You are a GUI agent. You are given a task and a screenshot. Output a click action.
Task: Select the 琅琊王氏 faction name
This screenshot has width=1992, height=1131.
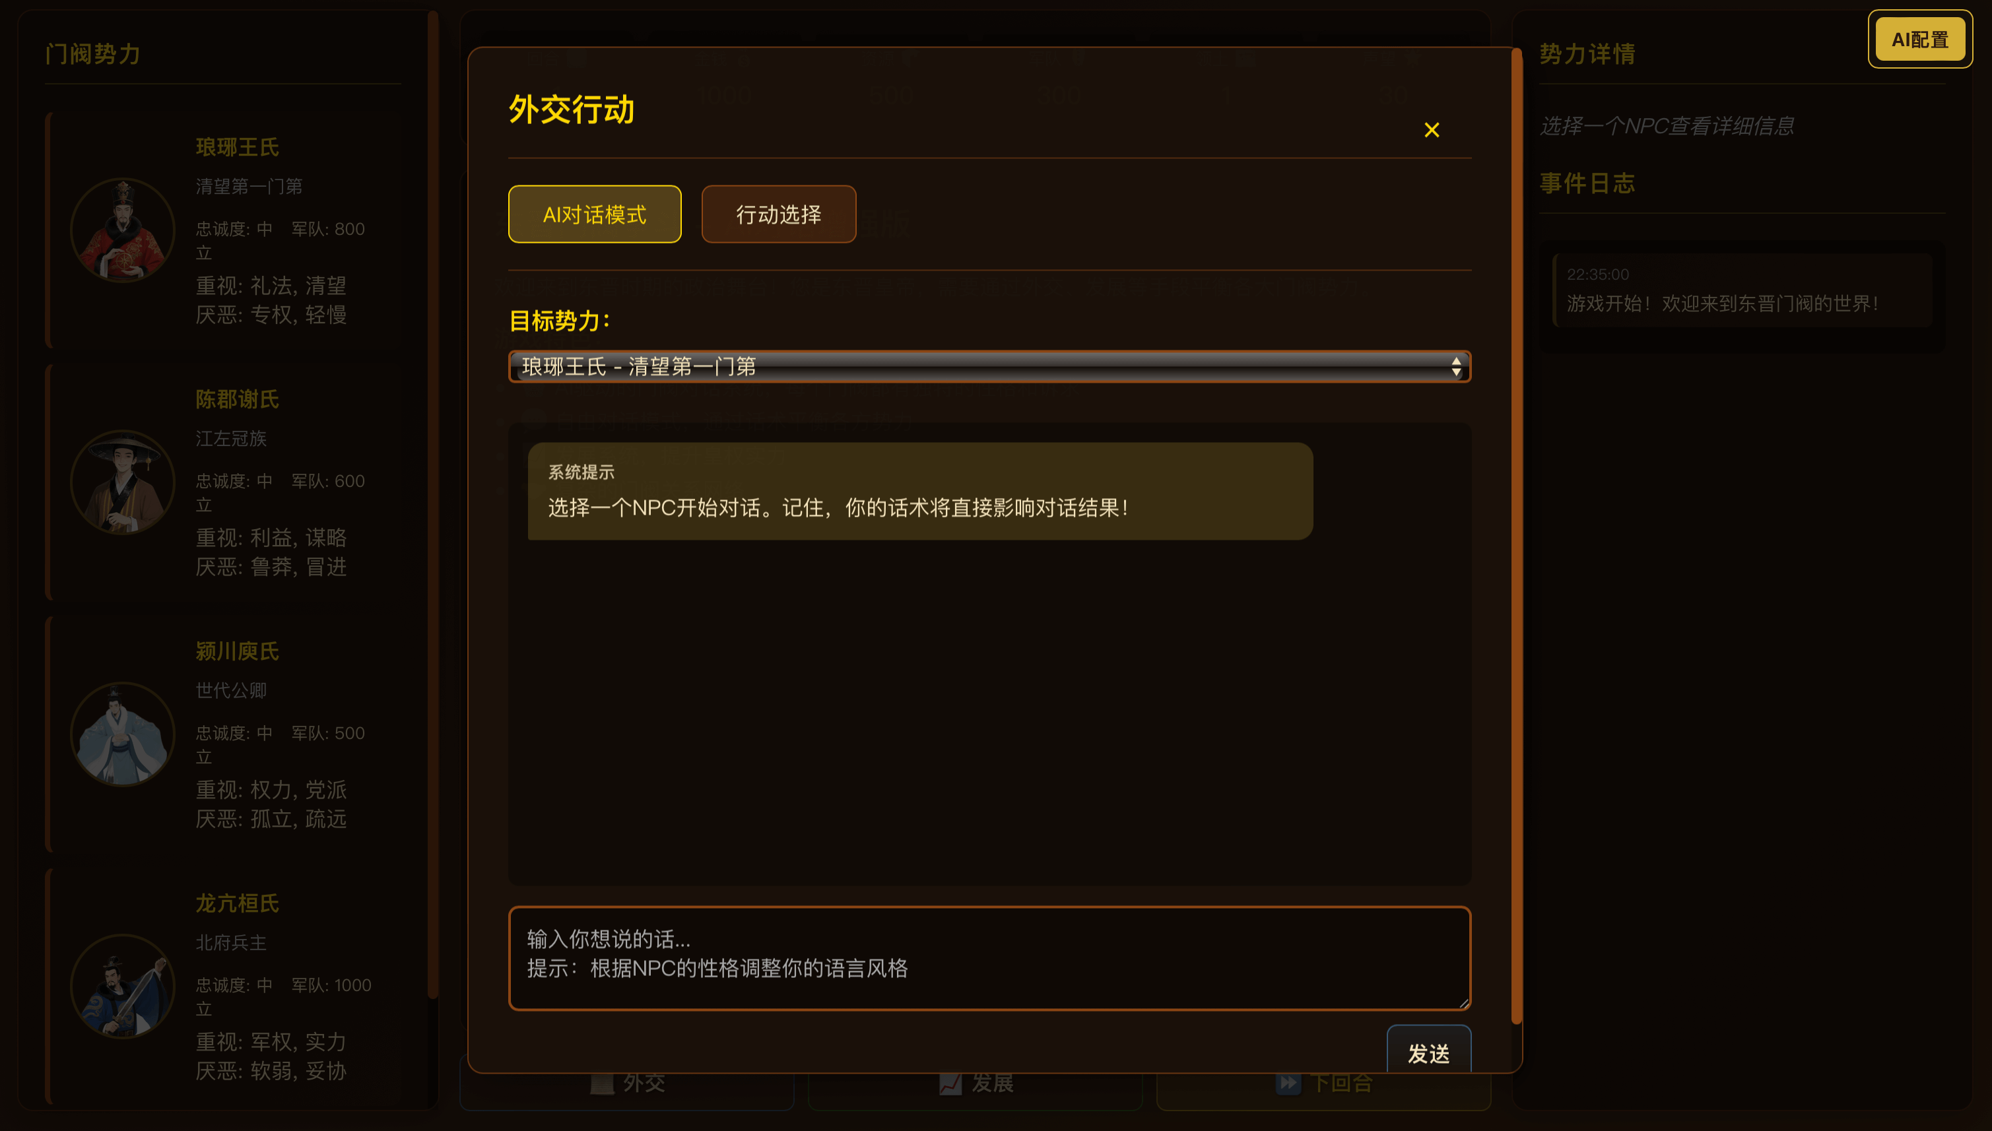(237, 148)
